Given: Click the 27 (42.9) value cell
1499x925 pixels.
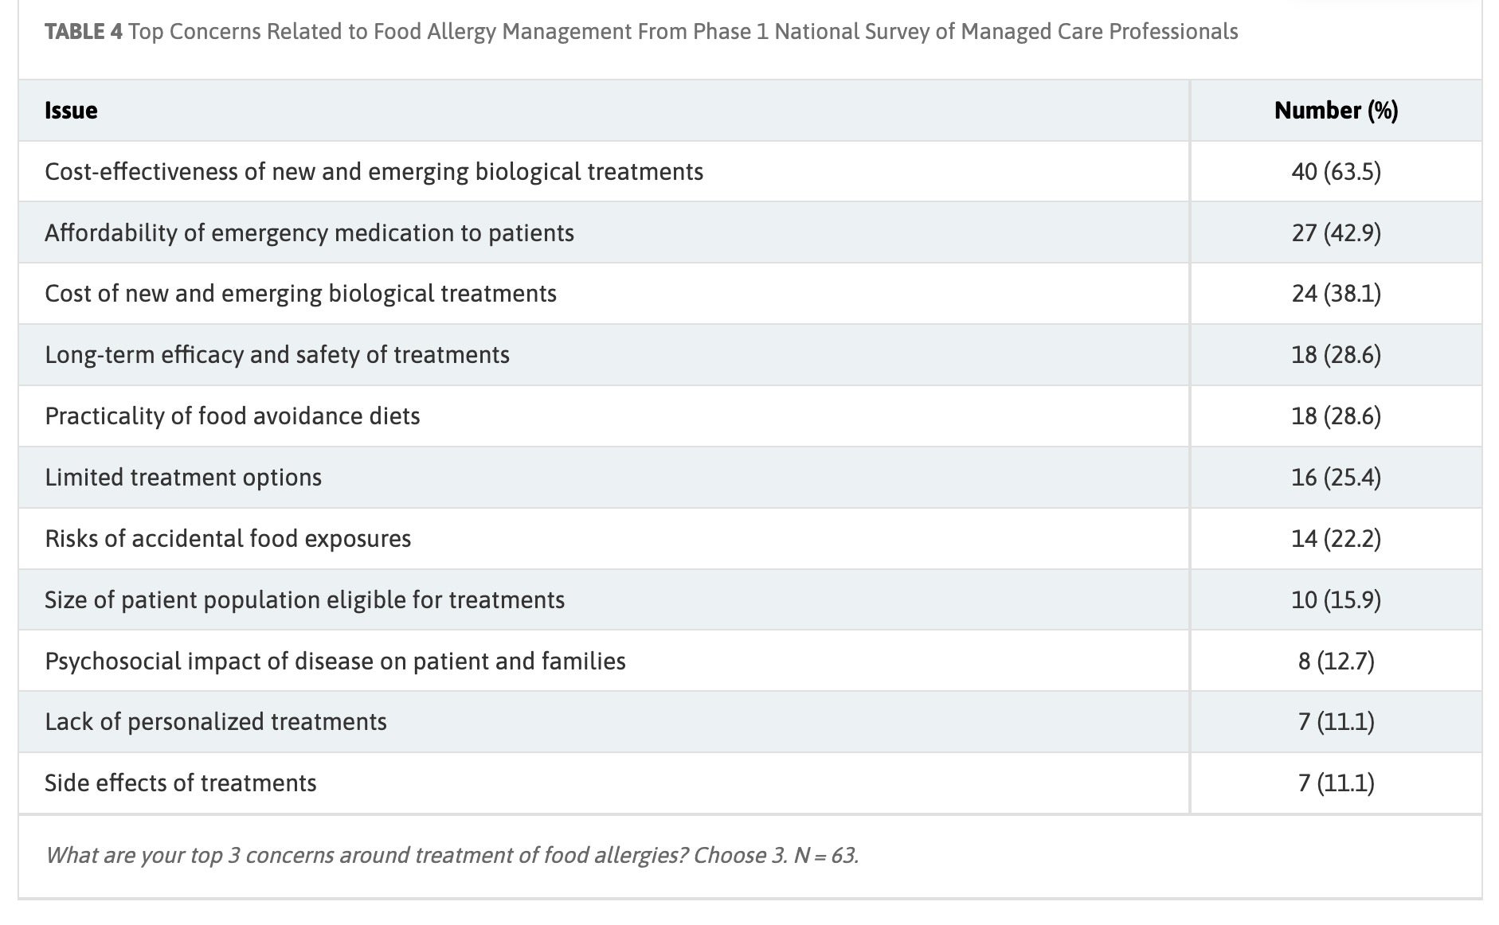Looking at the screenshot, I should 1336,233.
